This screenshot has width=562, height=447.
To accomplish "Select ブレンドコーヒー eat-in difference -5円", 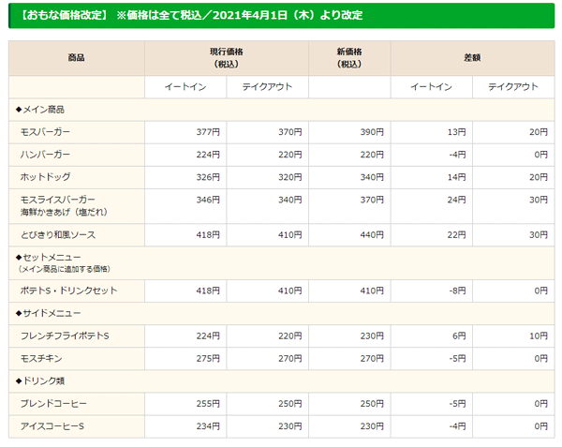I will (457, 404).
